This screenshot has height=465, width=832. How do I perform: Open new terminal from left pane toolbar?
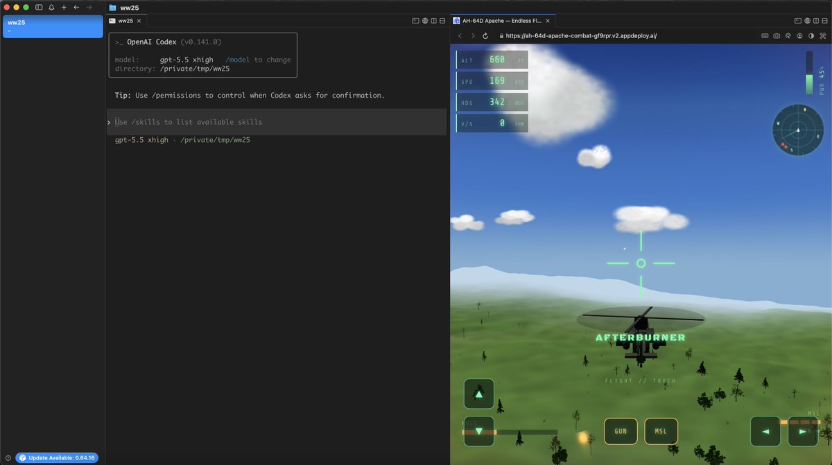coord(415,21)
